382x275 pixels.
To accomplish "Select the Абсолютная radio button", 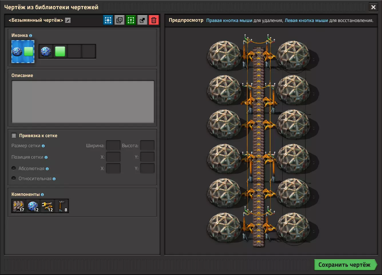I will click(x=13, y=168).
